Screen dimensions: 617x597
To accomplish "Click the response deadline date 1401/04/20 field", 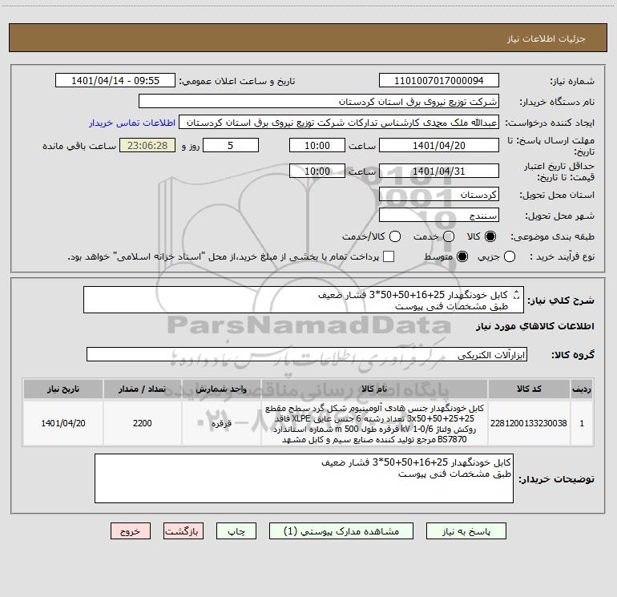I will [x=439, y=145].
